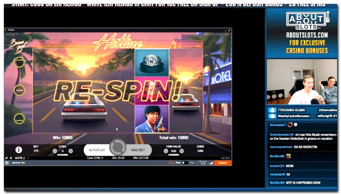The width and height of the screenshot is (341, 195).
Task: Click the WeeklyCasinoBonuses donor icon
Action: [x=272, y=116]
